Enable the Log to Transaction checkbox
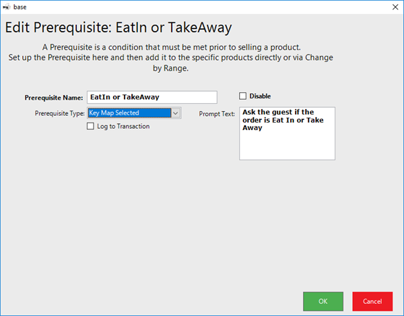 coord(91,126)
